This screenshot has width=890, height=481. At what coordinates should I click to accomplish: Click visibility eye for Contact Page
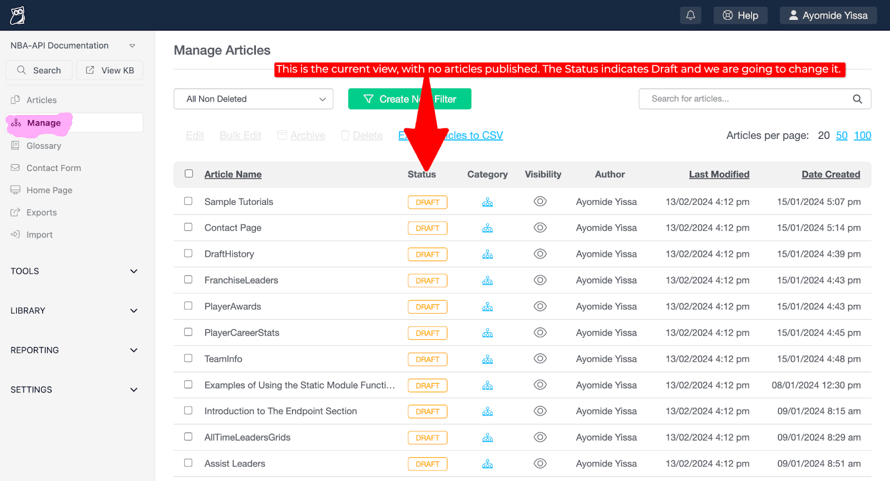540,228
